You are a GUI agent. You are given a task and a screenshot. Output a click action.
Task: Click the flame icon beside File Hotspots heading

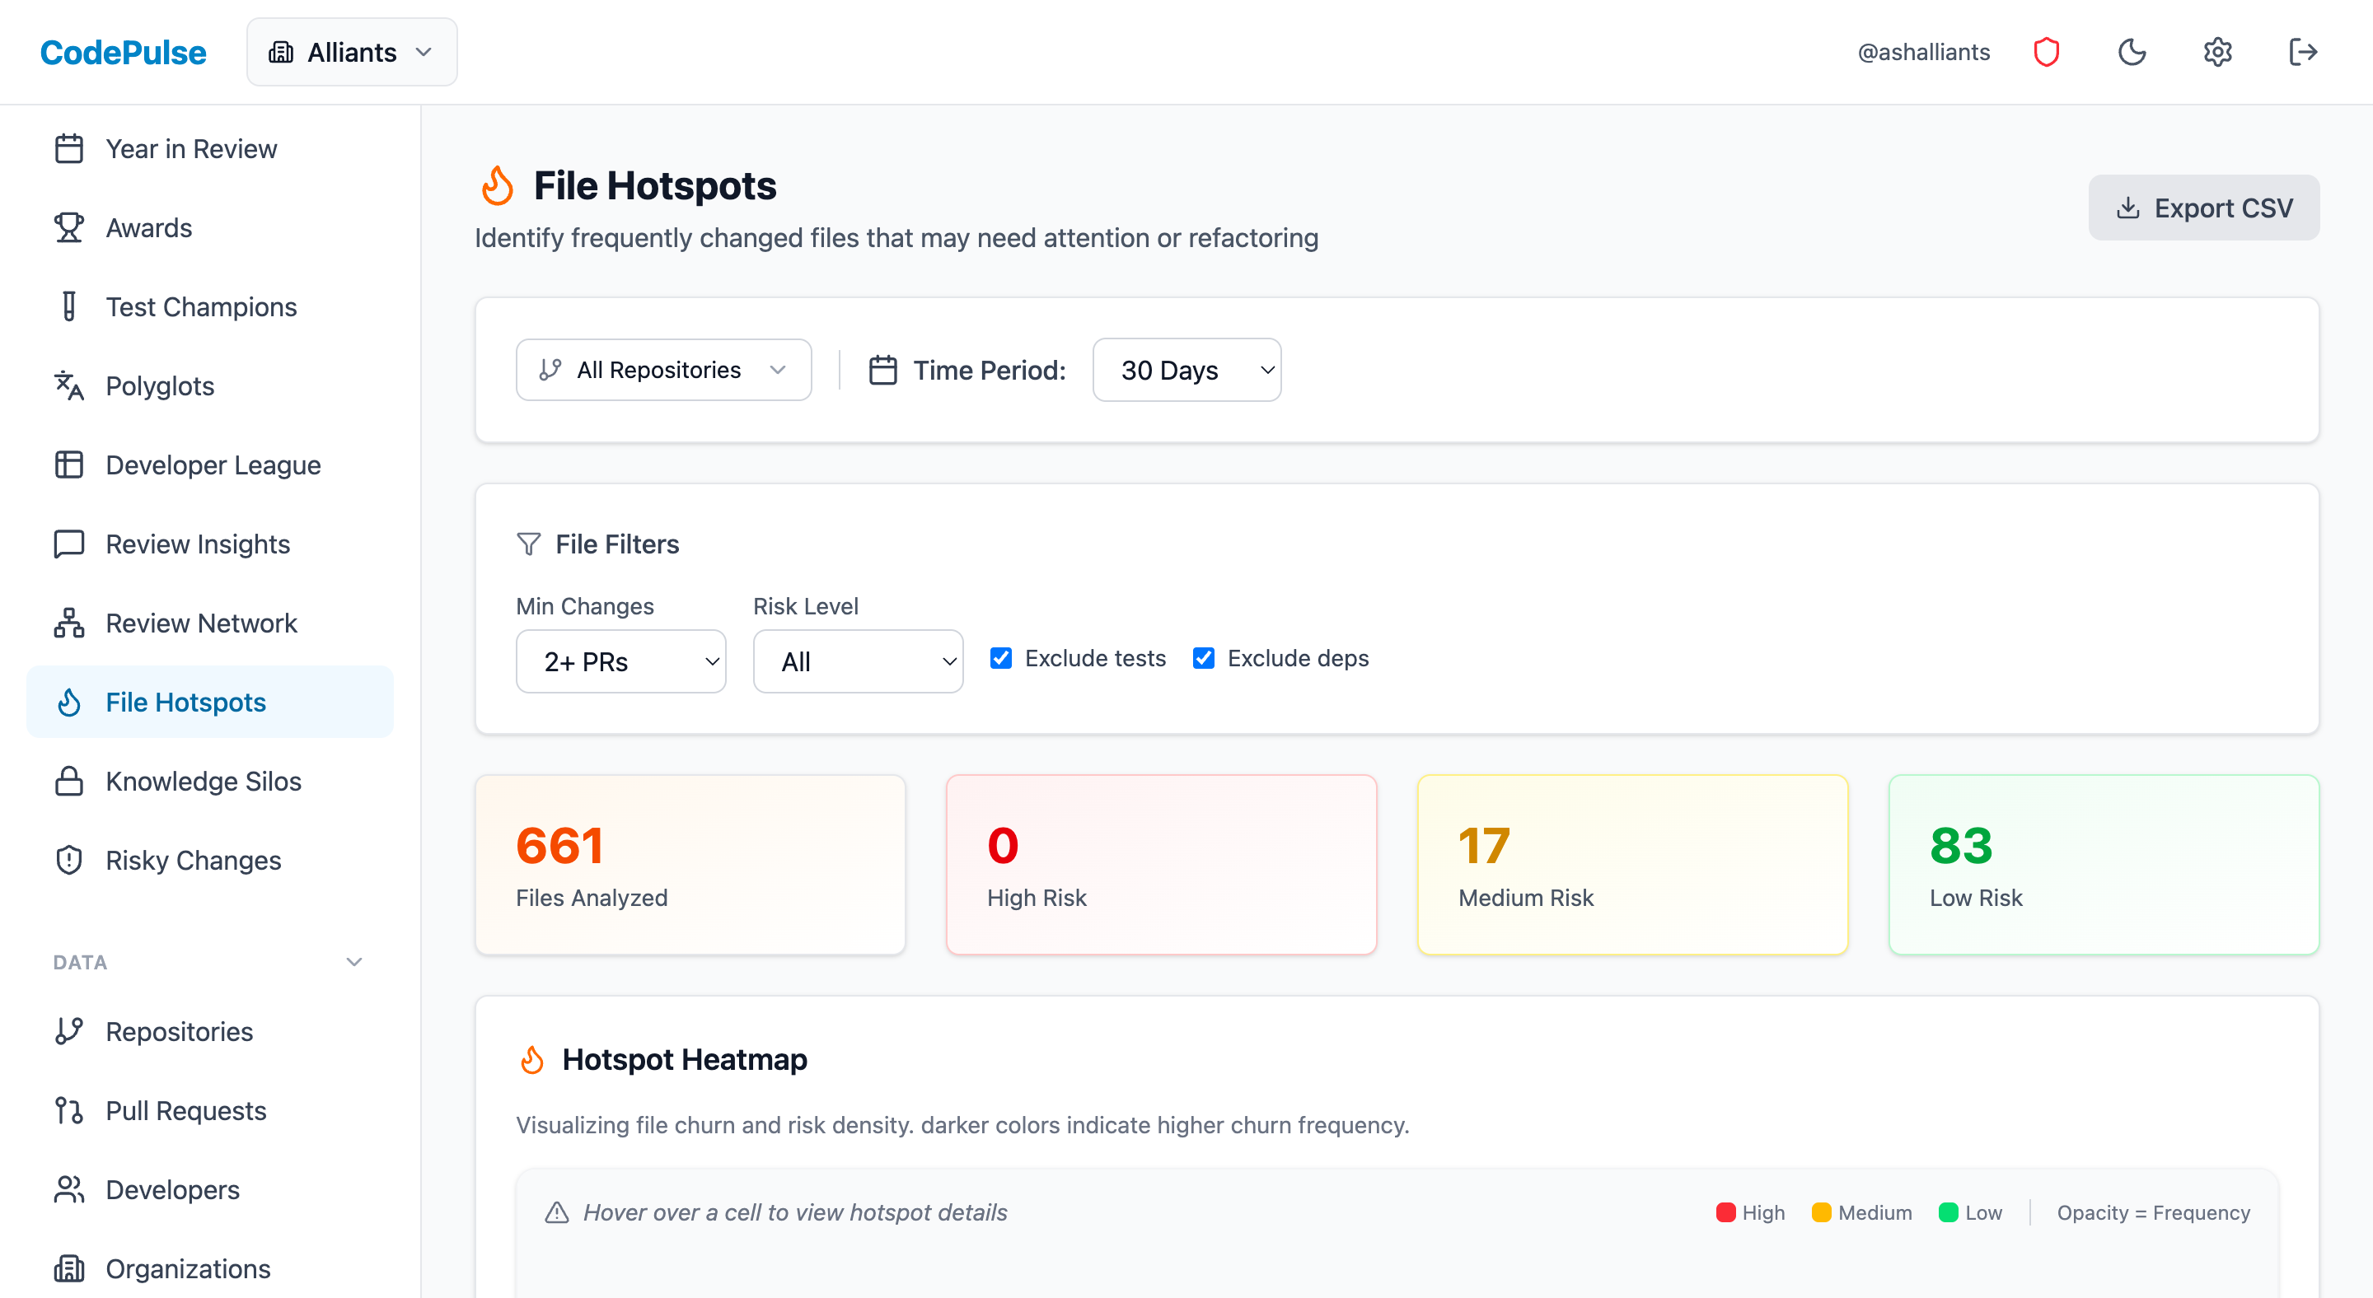coord(498,186)
